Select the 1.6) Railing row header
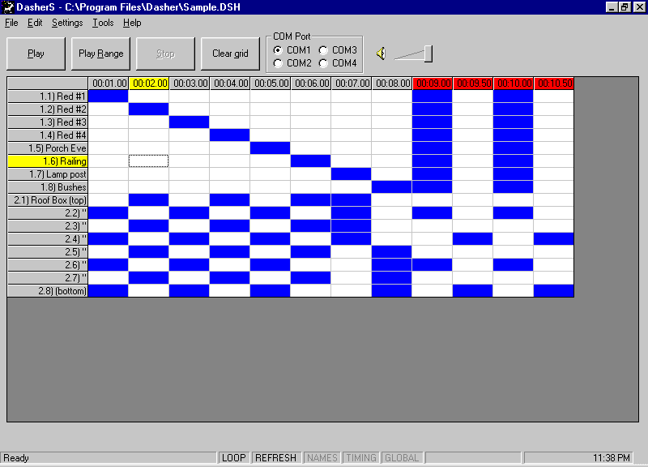 [47, 161]
